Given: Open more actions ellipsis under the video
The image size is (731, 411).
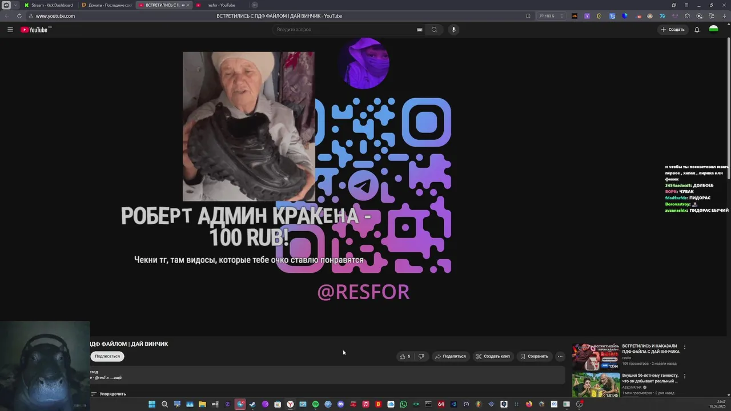Looking at the screenshot, I should [x=560, y=356].
